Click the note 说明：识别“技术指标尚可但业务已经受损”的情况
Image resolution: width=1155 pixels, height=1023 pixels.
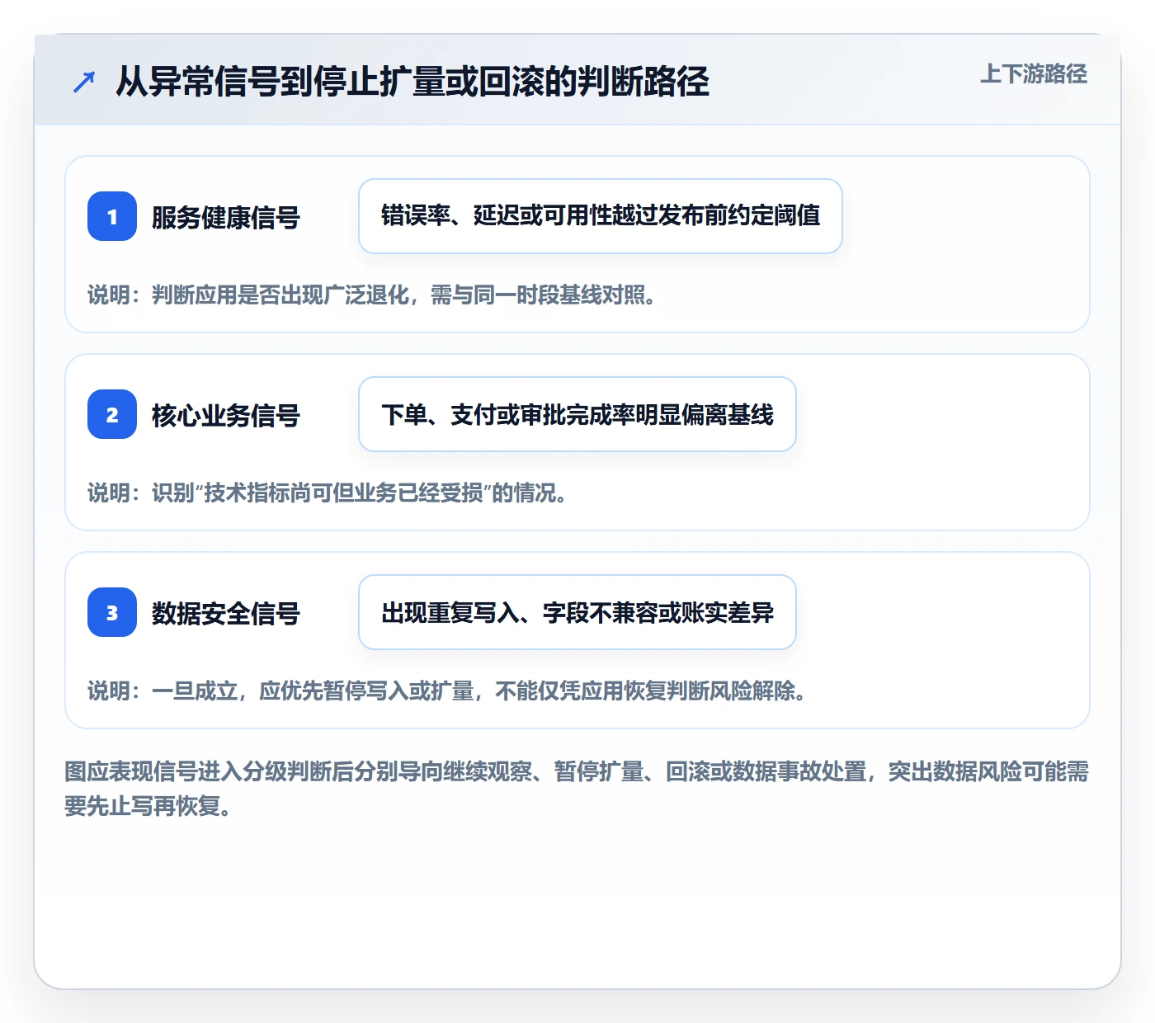pyautogui.click(x=328, y=493)
